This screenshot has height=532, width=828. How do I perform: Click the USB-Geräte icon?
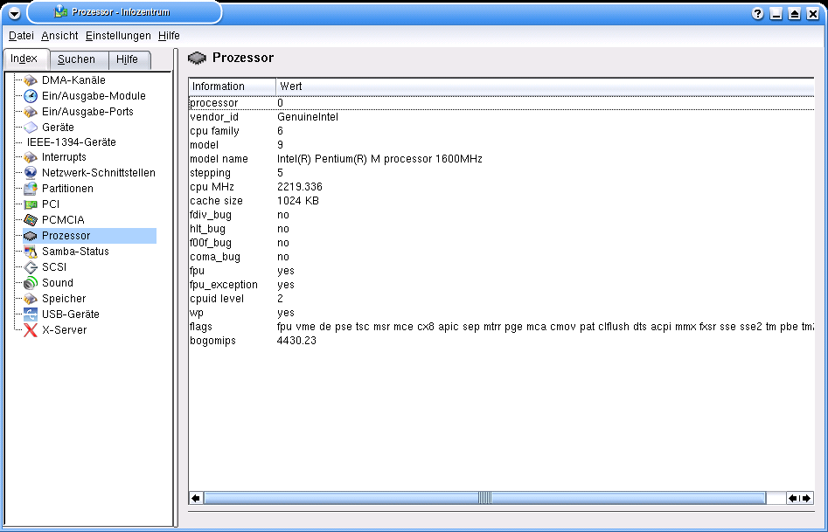point(31,314)
